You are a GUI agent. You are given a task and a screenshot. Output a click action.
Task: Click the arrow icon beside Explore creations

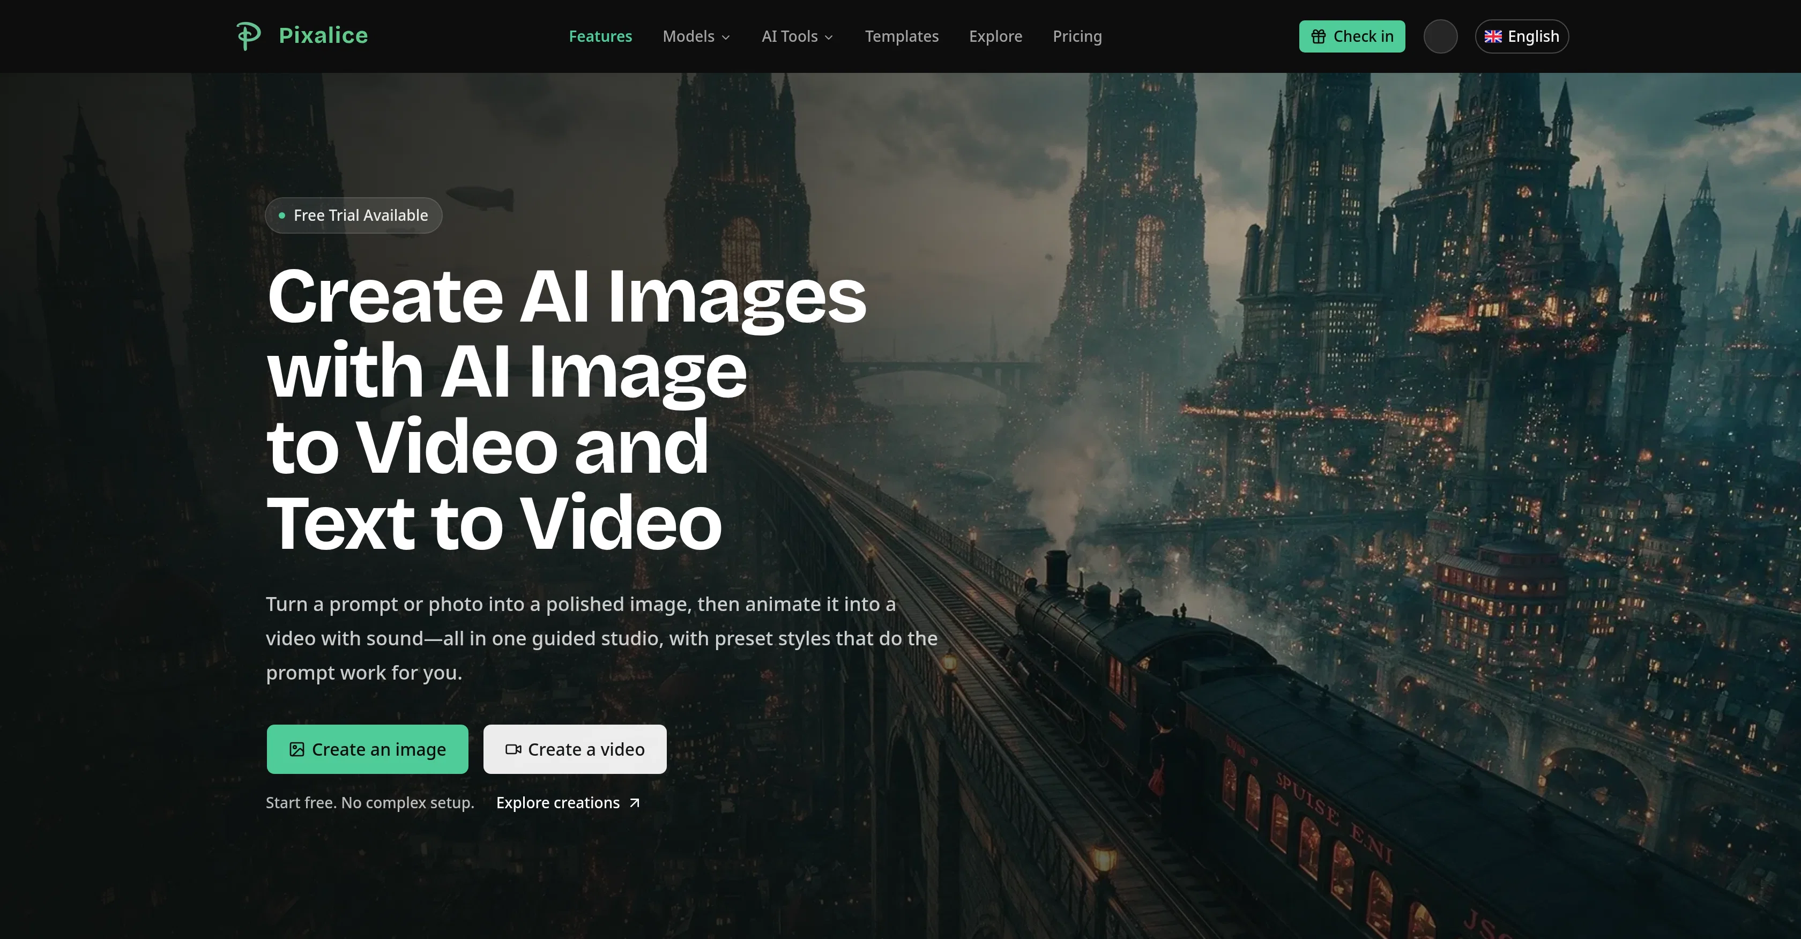pyautogui.click(x=634, y=803)
